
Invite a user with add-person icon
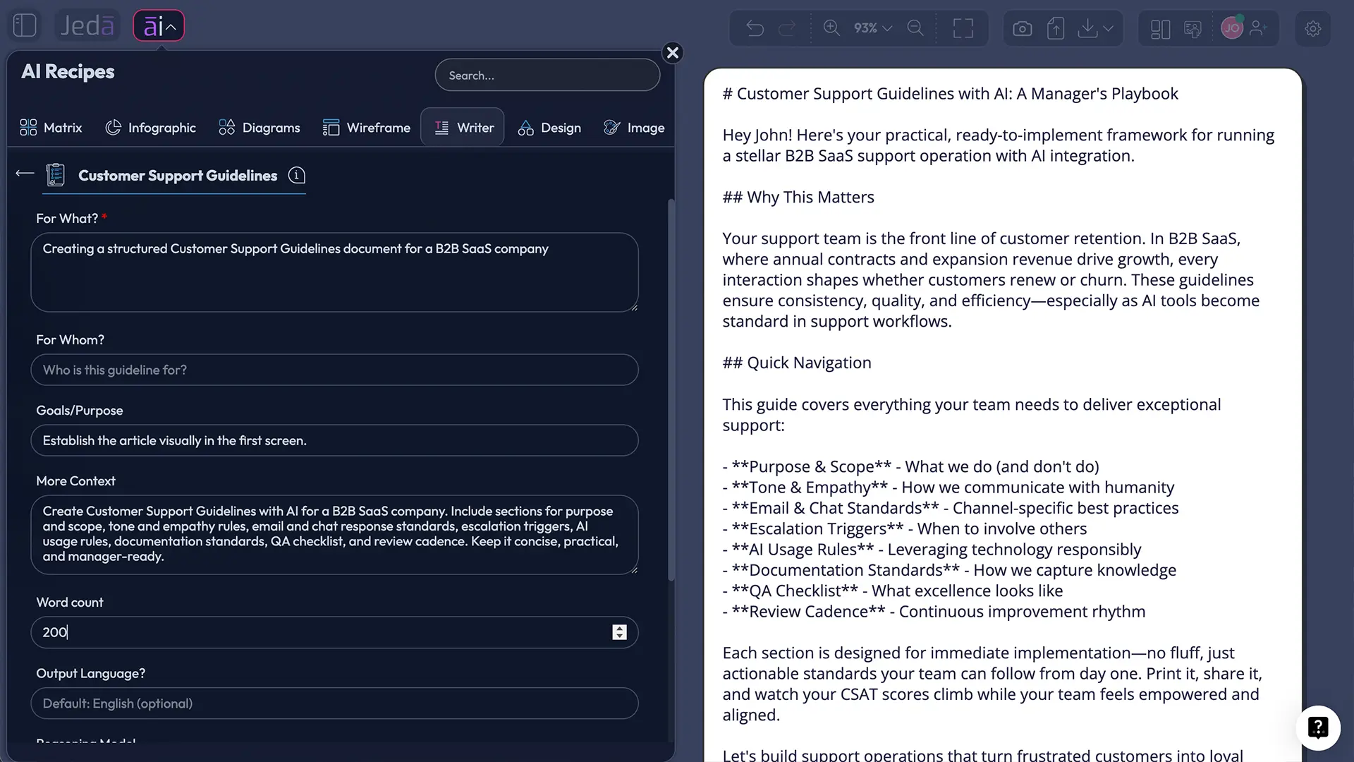pyautogui.click(x=1258, y=28)
